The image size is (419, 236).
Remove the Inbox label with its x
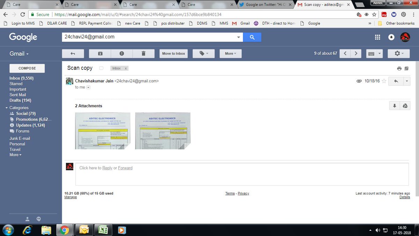126,69
